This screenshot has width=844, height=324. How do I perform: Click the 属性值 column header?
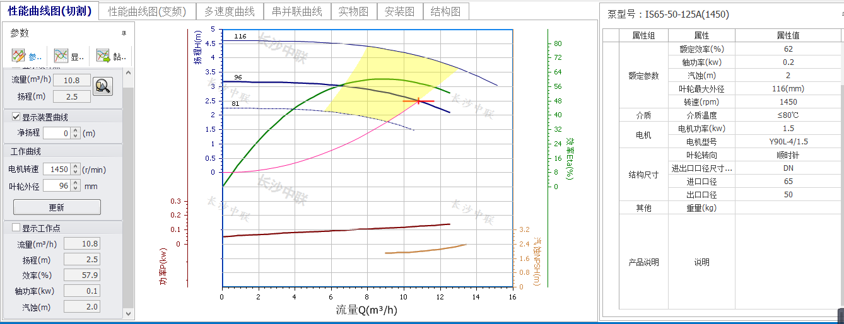coord(788,35)
